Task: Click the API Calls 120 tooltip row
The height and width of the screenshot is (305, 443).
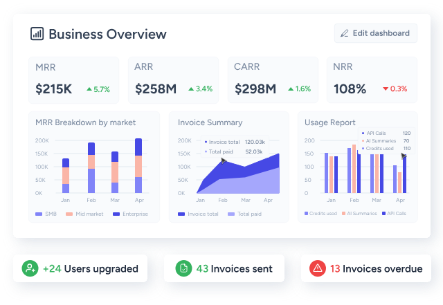Action: (x=386, y=133)
